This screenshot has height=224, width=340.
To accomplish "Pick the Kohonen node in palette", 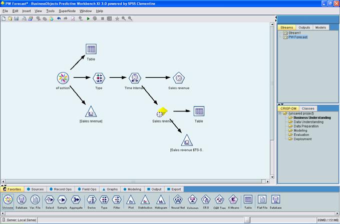I will [x=192, y=201].
